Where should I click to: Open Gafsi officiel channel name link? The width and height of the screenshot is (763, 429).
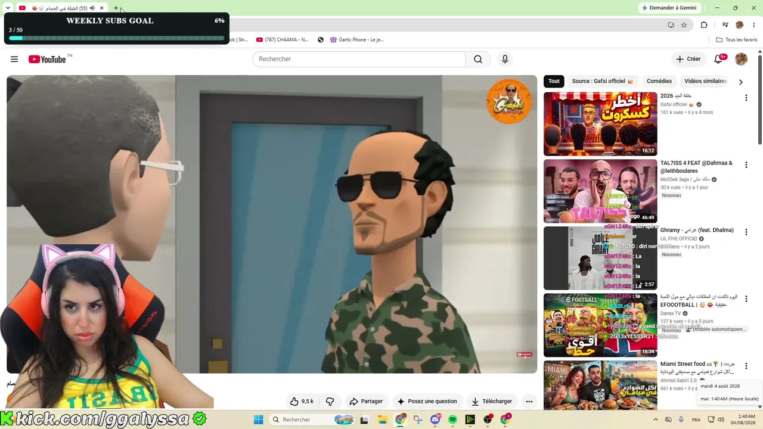674,104
